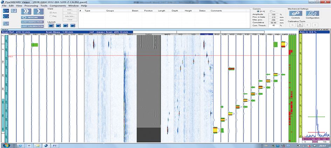331x148 pixels.
Task: Open the Tools menu
Action: pyautogui.click(x=44, y=6)
